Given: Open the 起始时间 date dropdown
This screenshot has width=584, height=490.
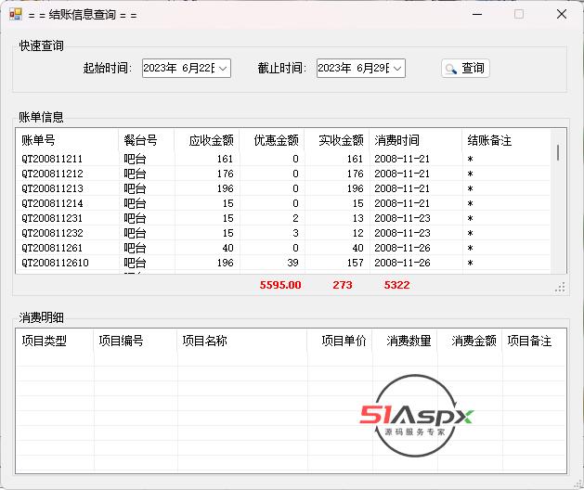Looking at the screenshot, I should pos(222,68).
